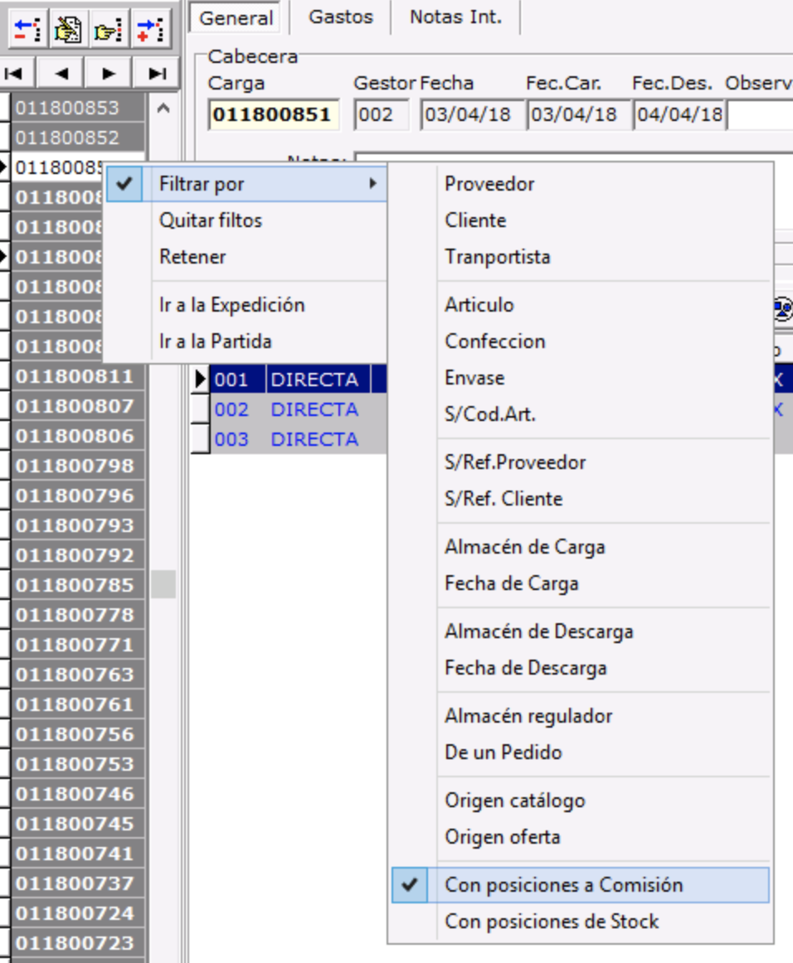793x963 pixels.
Task: Filter by Proveedor in the submenu
Action: 489,184
